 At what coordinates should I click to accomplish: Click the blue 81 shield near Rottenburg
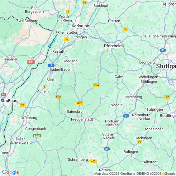click(x=126, y=116)
